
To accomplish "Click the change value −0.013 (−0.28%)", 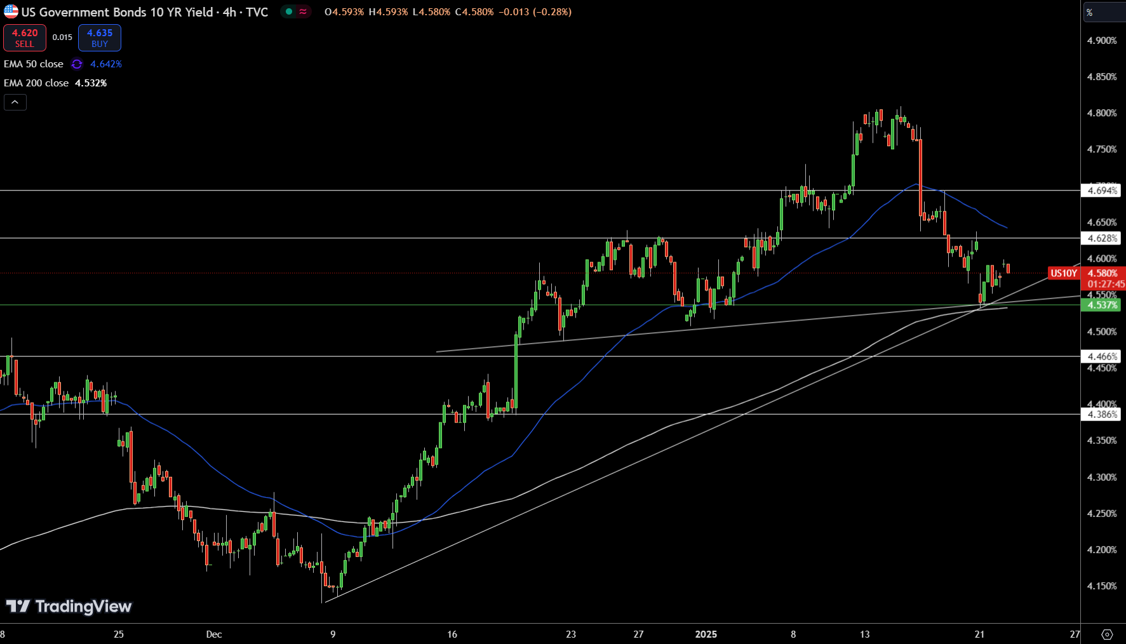I will click(535, 12).
